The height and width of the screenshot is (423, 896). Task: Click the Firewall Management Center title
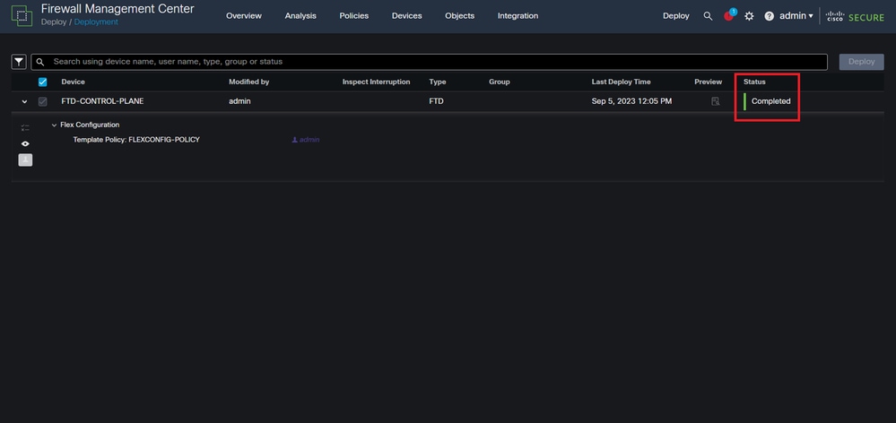(x=117, y=9)
